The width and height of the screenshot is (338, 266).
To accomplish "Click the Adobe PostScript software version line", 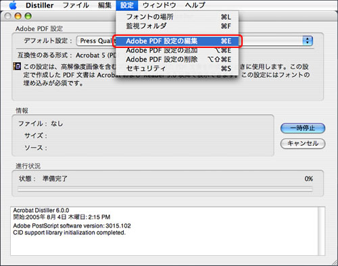I will pyautogui.click(x=72, y=225).
